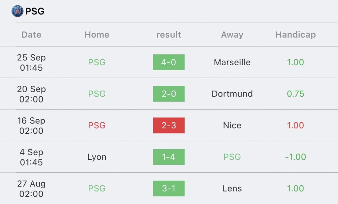338x204 pixels.
Task: Click the 3-1 result against Lens
Action: 169,189
